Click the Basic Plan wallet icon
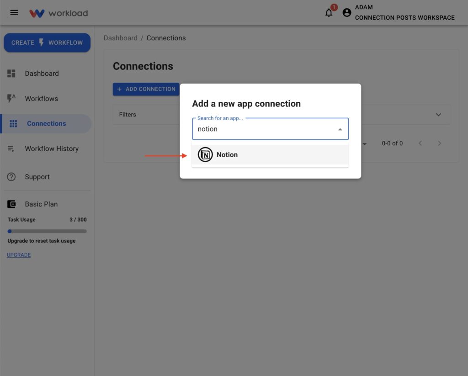 [x=11, y=204]
